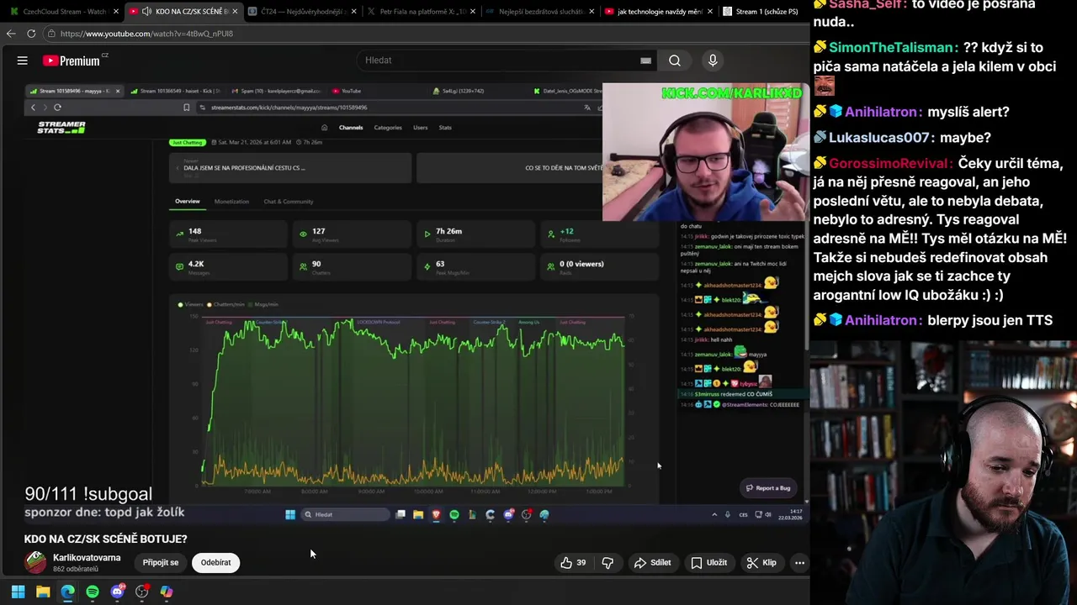Share the video via Sdílet
The height and width of the screenshot is (605, 1077).
click(x=653, y=563)
